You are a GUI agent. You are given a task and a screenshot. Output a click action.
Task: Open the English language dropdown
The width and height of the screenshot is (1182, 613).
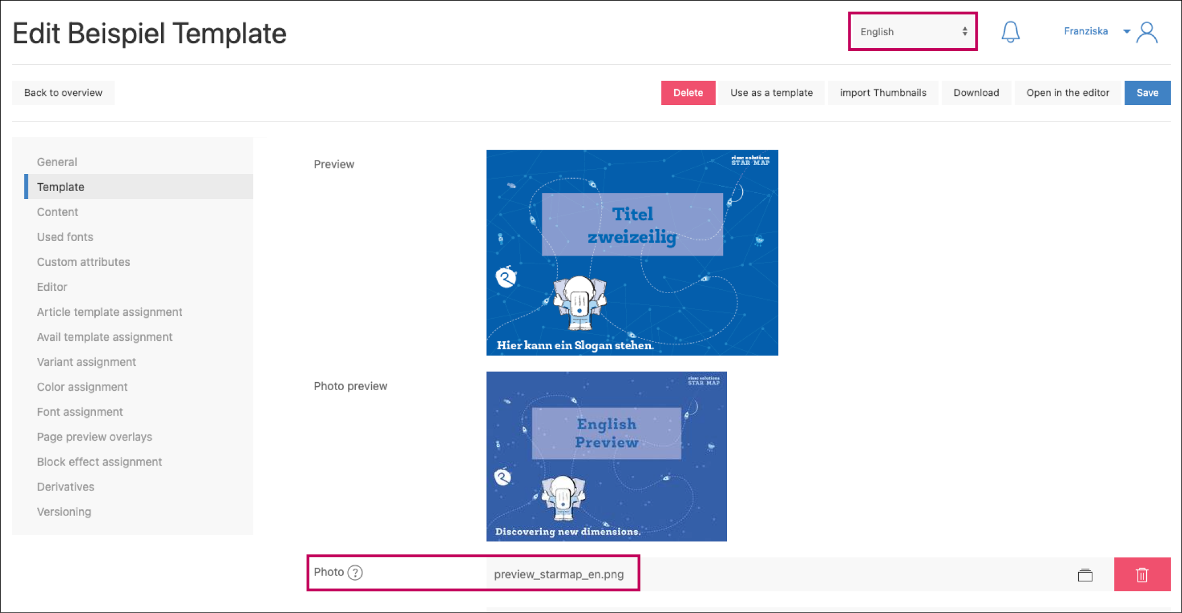point(912,32)
